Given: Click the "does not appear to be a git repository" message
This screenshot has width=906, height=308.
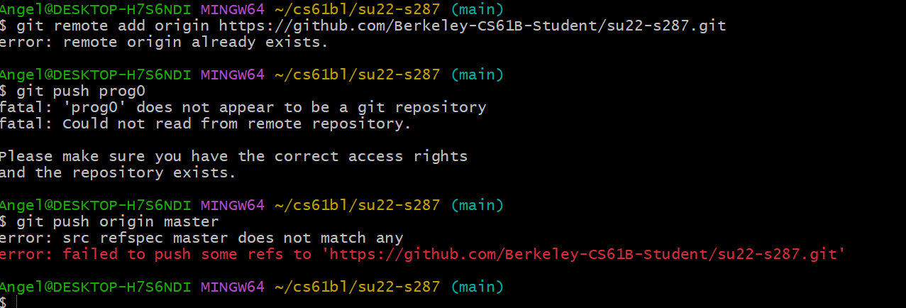Looking at the screenshot, I should [311, 107].
